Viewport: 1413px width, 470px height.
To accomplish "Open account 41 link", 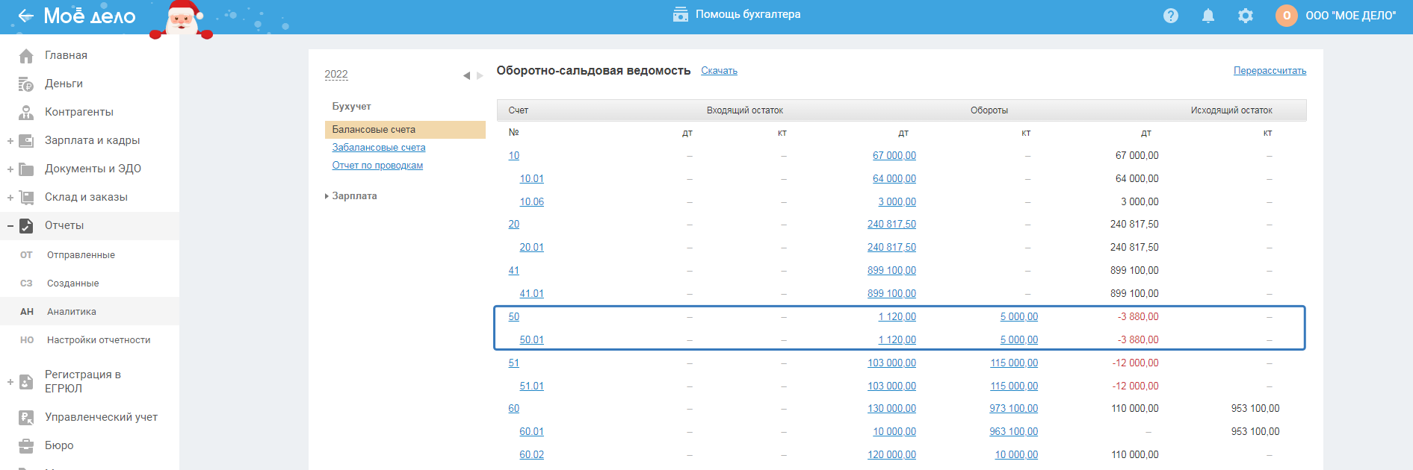I will [514, 271].
